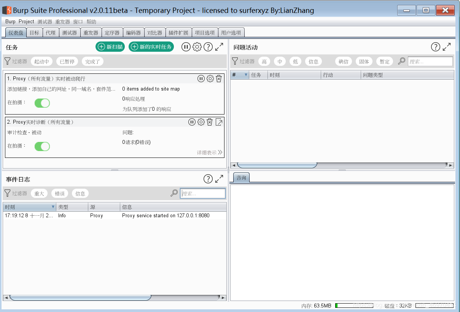
Task: Switch to the 插件扩展 tab
Action: (x=178, y=33)
